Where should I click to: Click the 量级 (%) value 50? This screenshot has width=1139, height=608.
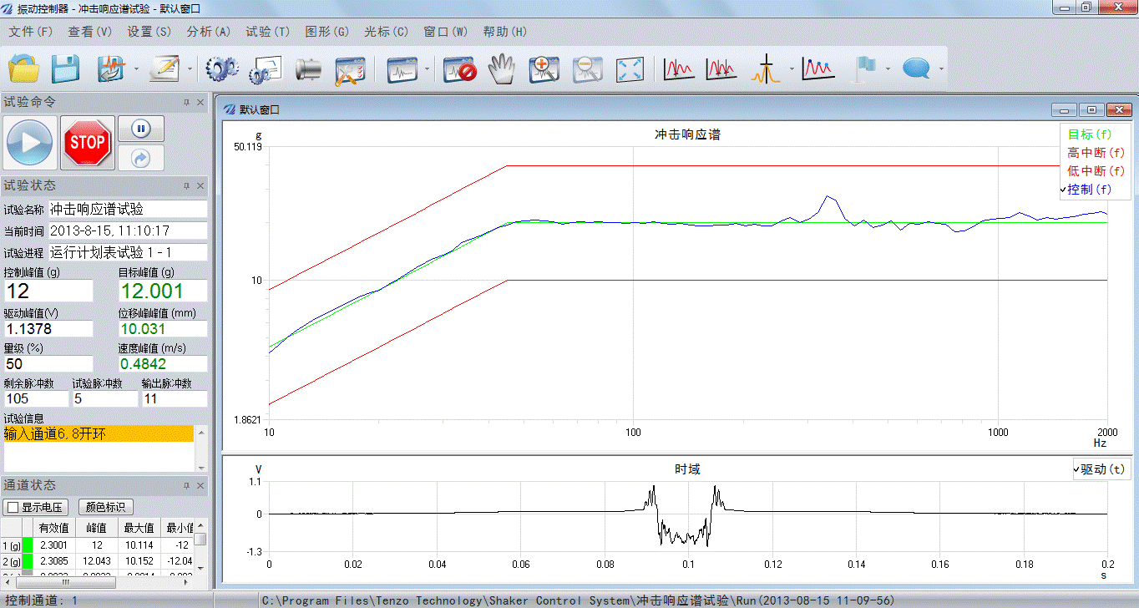(48, 364)
